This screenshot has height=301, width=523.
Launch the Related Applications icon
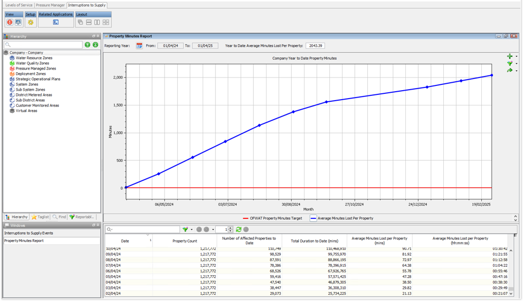pos(56,22)
